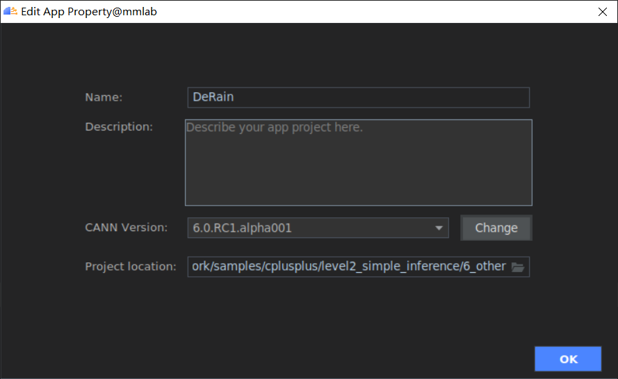Image resolution: width=618 pixels, height=379 pixels.
Task: Open the CANN Version dropdown arrow
Action: (x=439, y=228)
